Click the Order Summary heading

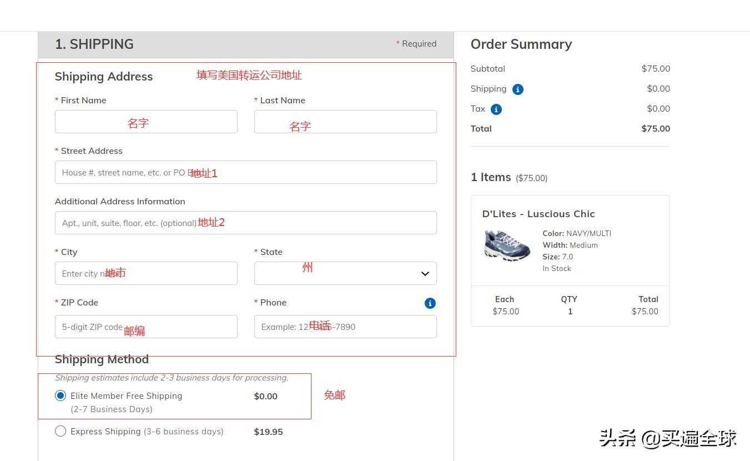click(521, 44)
